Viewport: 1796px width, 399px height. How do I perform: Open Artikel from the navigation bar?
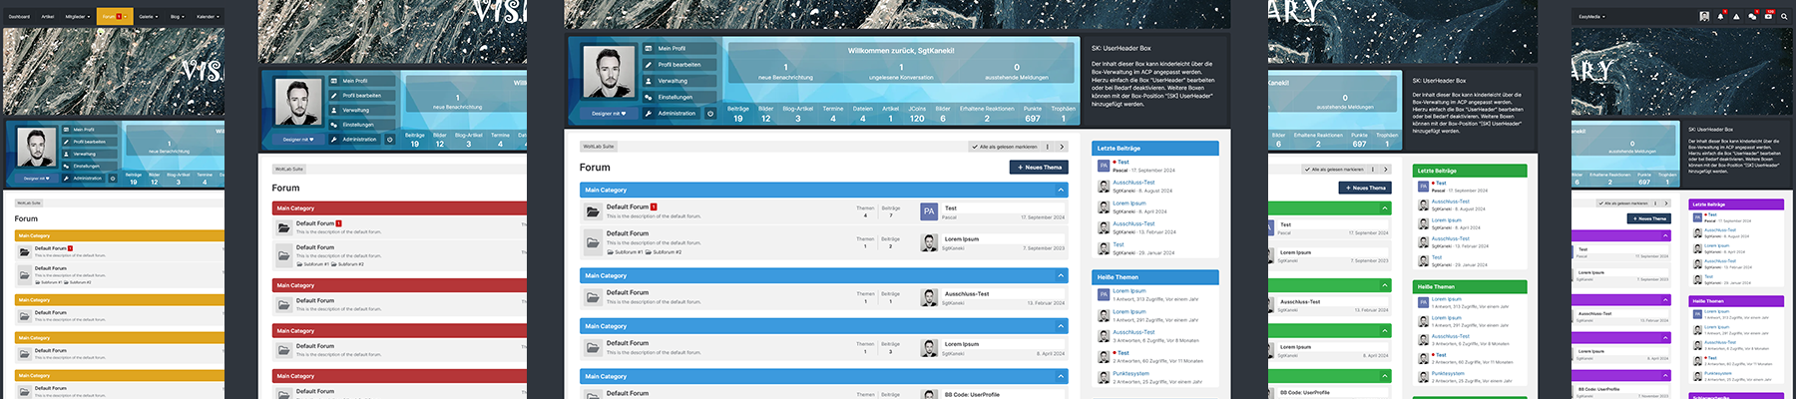48,16
